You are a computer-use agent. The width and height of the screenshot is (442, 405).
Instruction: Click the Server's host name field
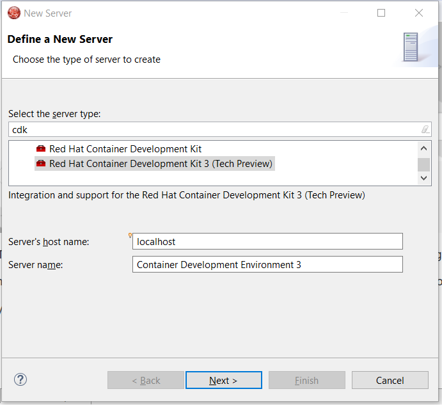click(267, 241)
